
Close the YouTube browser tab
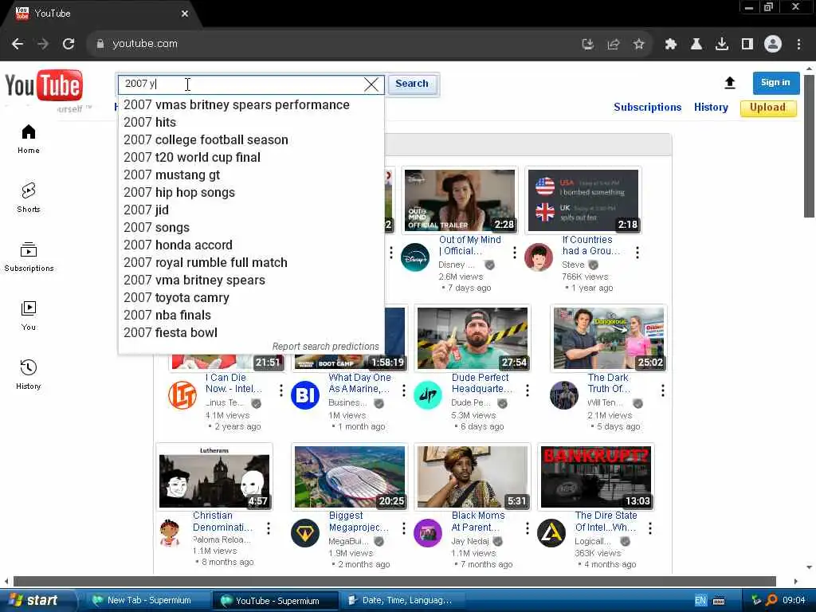point(185,14)
